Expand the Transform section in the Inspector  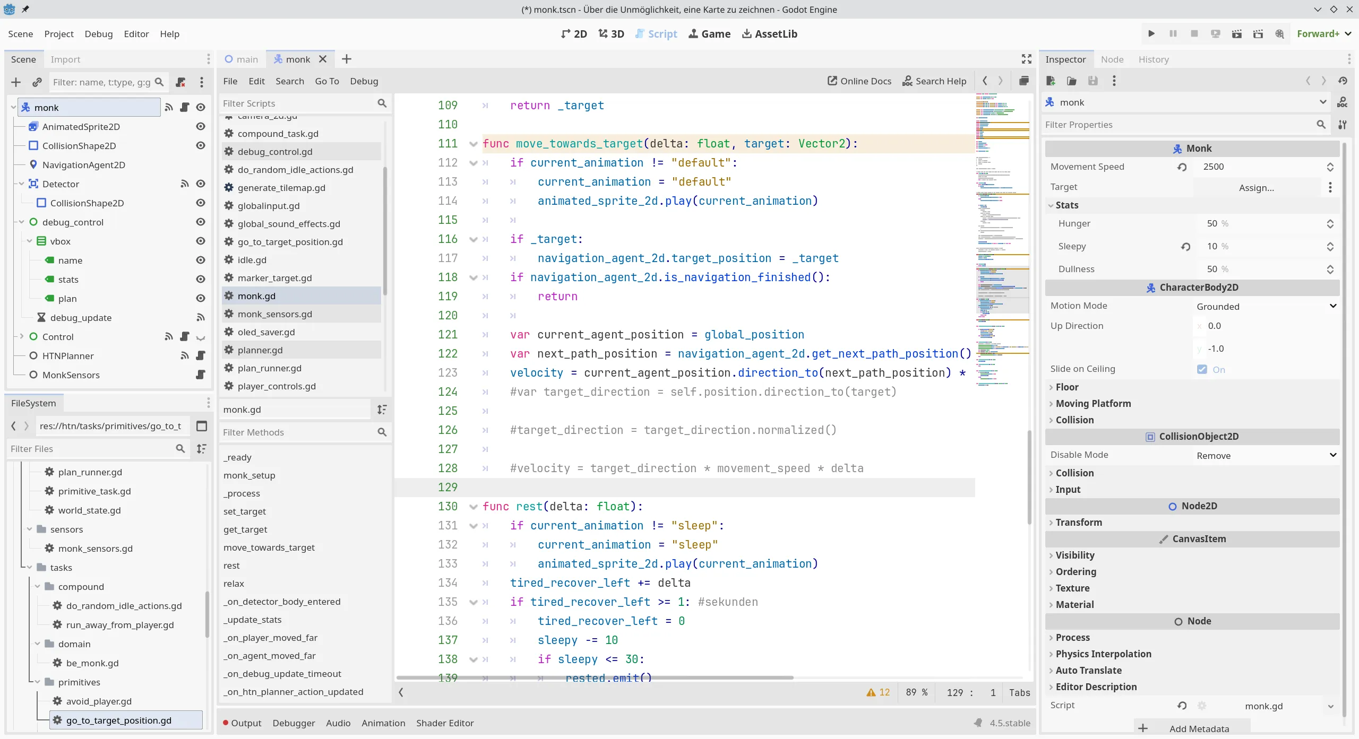[x=1078, y=522]
